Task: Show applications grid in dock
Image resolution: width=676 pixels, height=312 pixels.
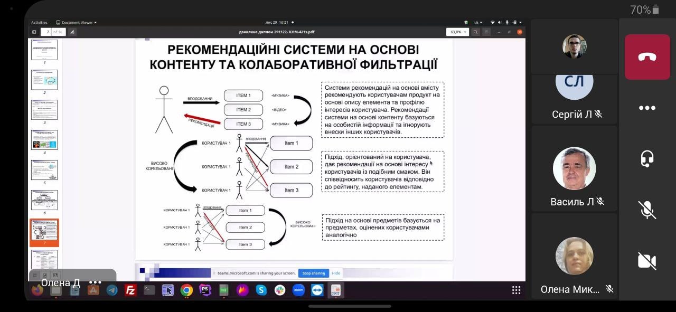Action: (517, 290)
